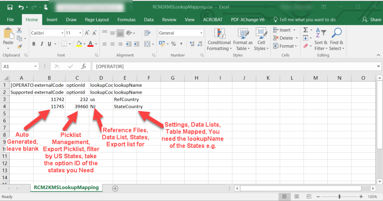The height and width of the screenshot is (201, 383).
Task: Toggle Italic formatting
Action: [42, 44]
